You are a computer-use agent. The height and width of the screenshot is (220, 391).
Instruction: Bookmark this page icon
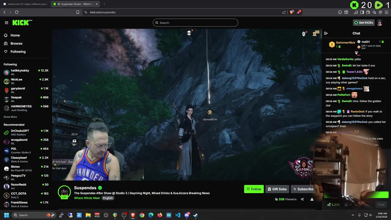pyautogui.click(x=78, y=12)
